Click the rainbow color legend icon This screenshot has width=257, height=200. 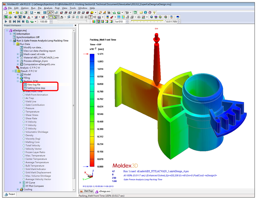(x=107, y=17)
